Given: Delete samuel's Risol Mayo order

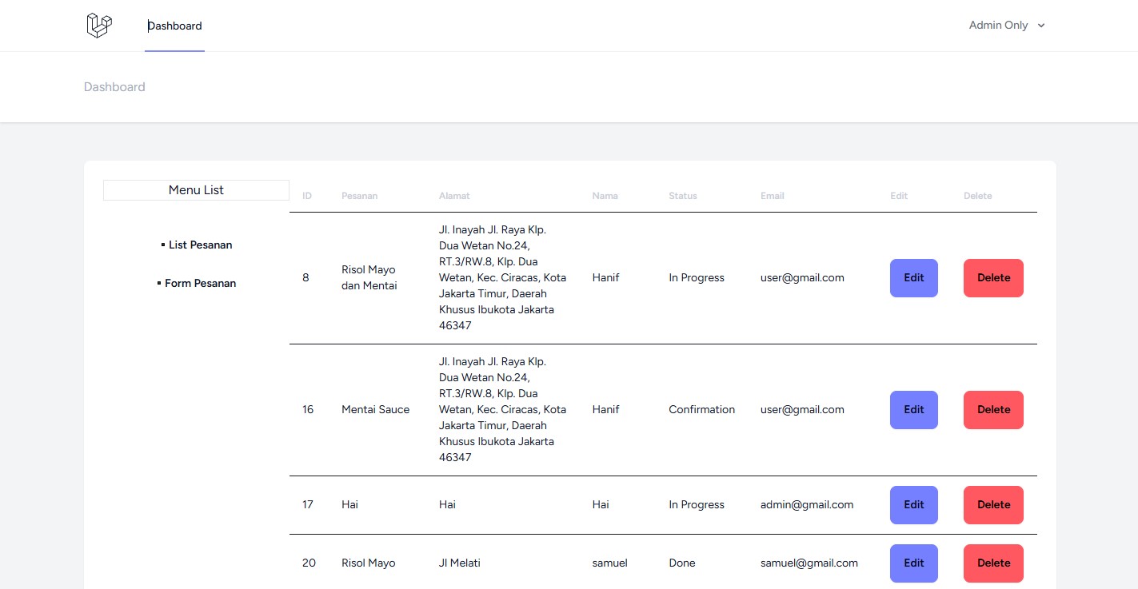Looking at the screenshot, I should pyautogui.click(x=993, y=563).
